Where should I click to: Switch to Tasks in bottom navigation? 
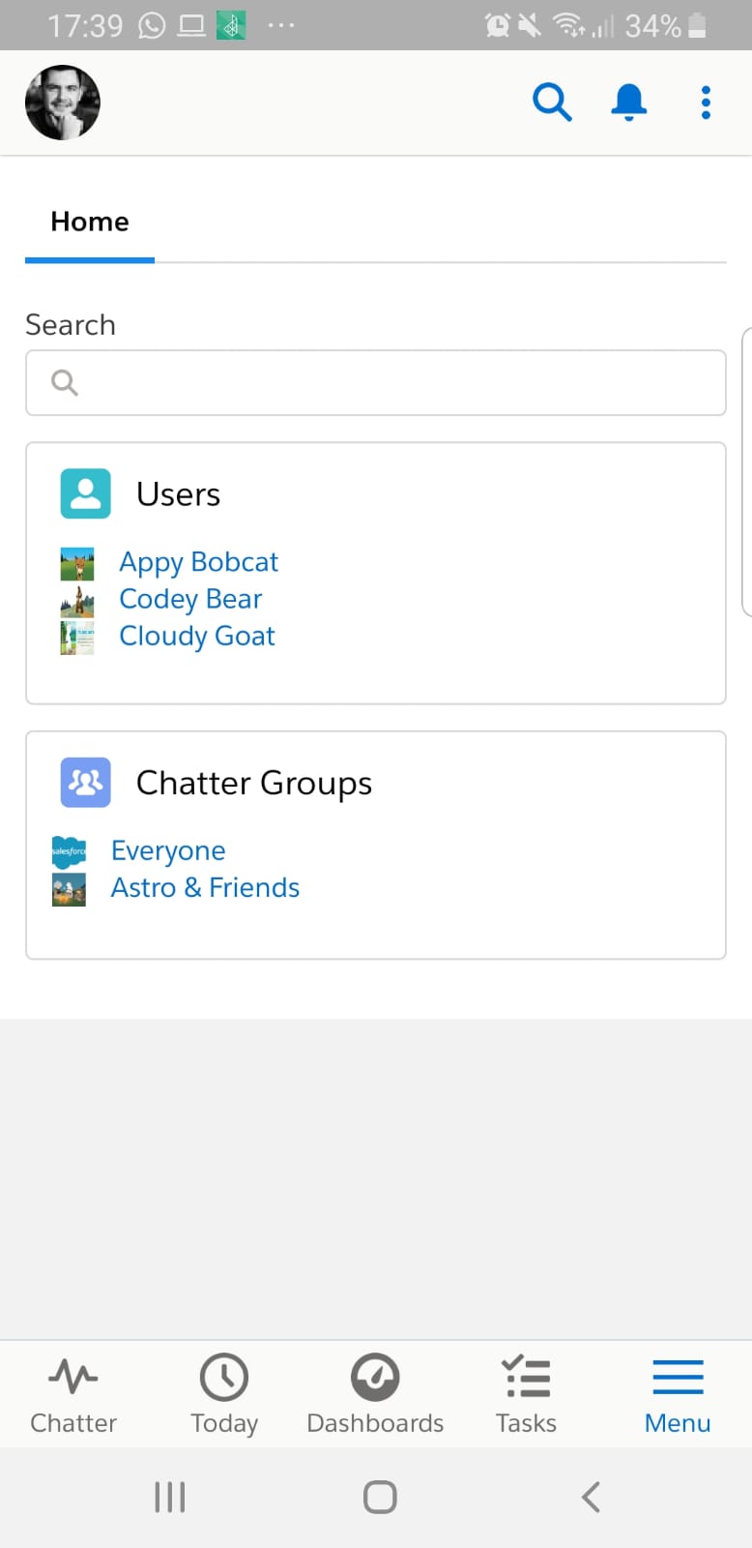[x=526, y=1394]
